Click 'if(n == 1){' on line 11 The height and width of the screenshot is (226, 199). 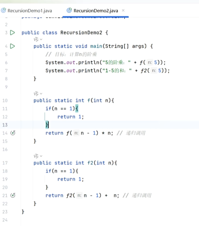pyautogui.click(x=62, y=108)
